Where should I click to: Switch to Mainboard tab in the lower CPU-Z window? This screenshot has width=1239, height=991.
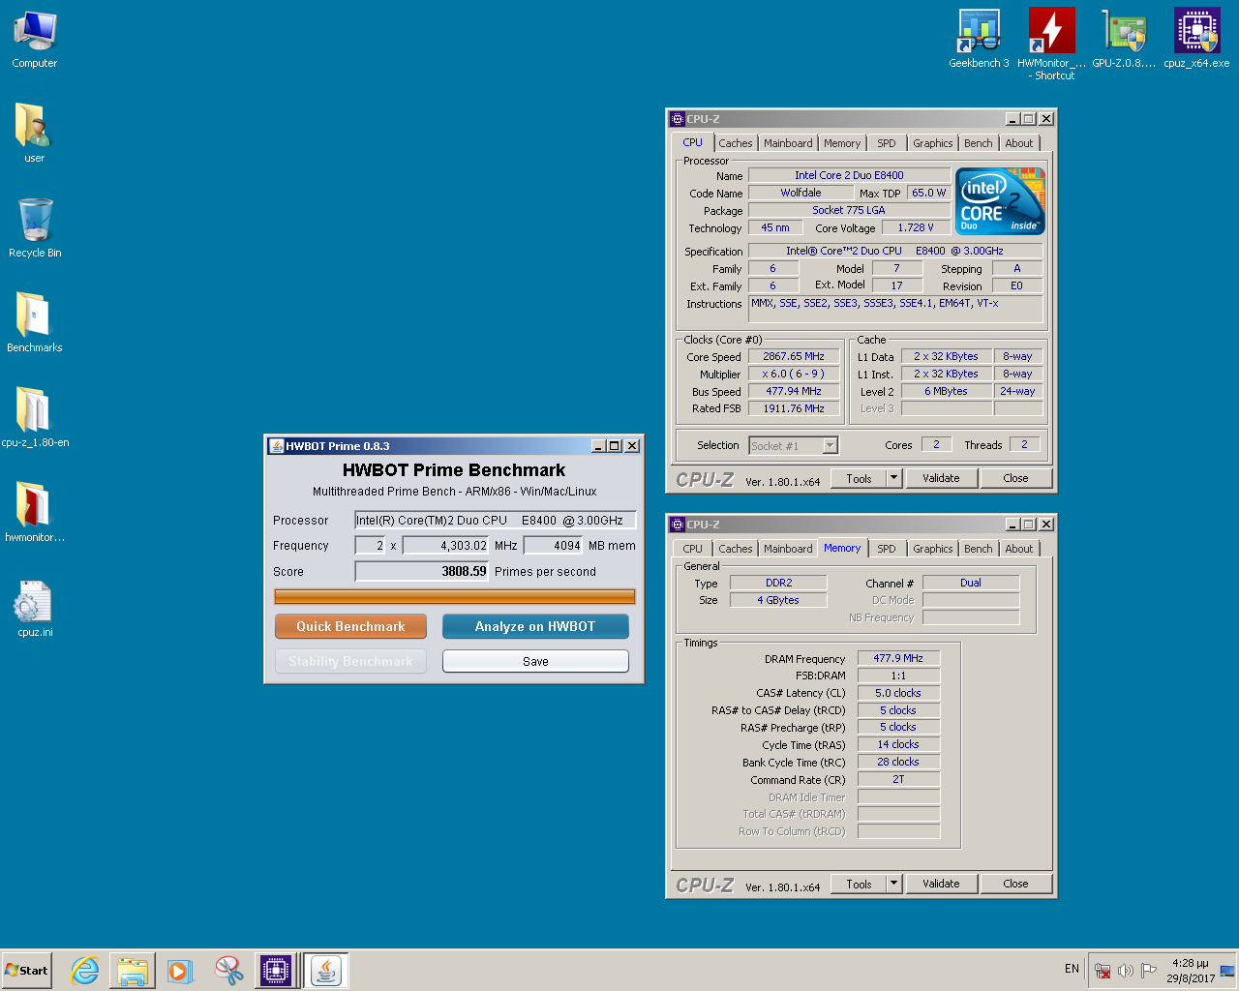(788, 549)
